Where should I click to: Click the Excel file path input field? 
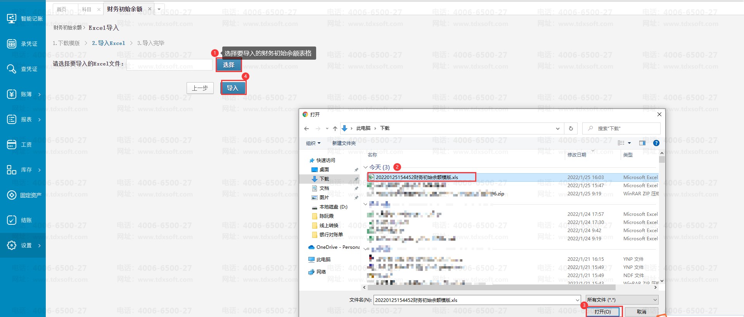(170, 65)
